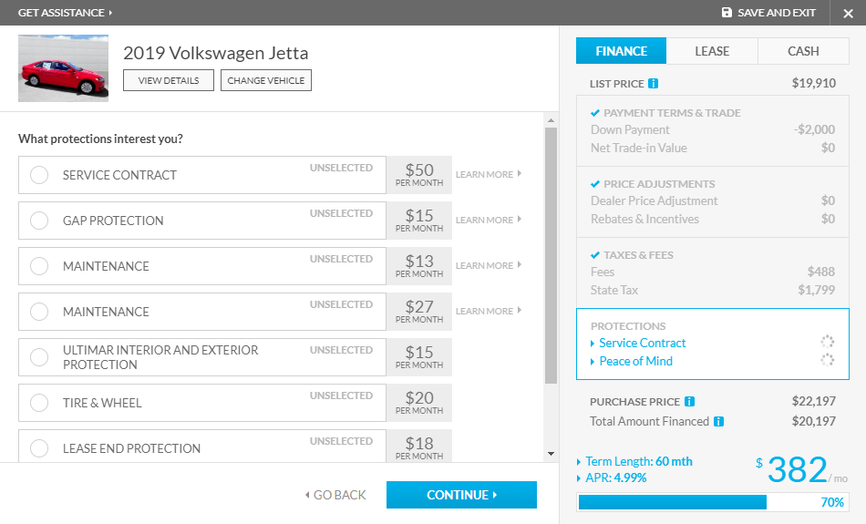Click the Service Contract loading spinner
This screenshot has width=866, height=524.
point(827,342)
